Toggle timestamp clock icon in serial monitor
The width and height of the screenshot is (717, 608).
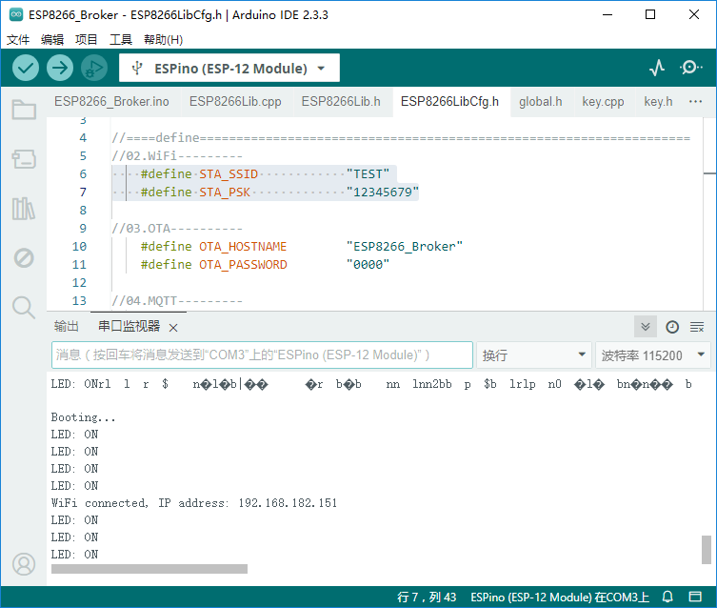click(672, 327)
